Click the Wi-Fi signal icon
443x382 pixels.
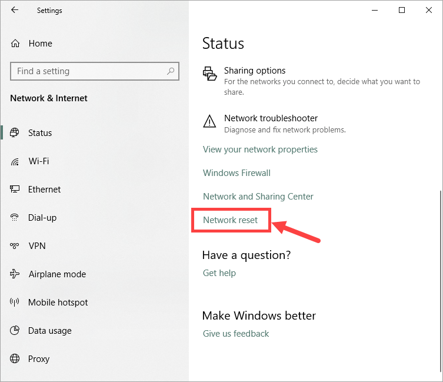click(15, 161)
